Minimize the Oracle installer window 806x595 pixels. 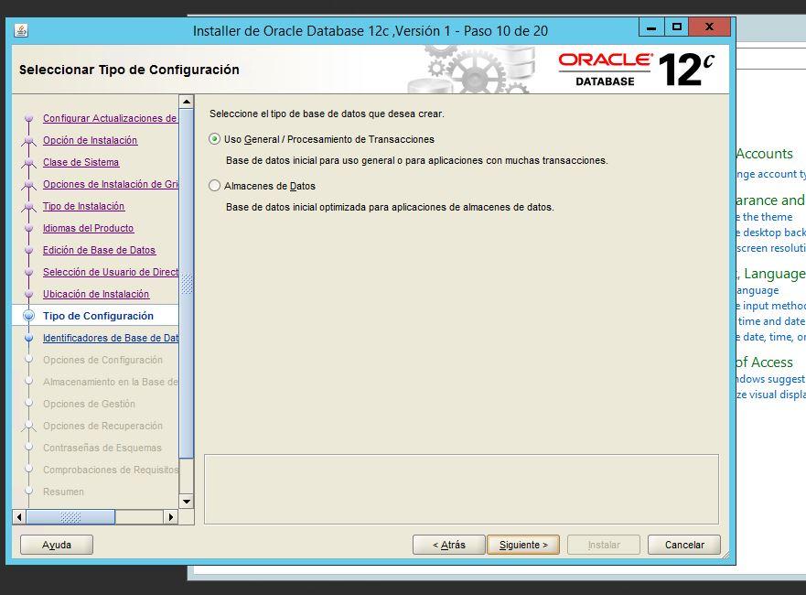pyautogui.click(x=651, y=27)
